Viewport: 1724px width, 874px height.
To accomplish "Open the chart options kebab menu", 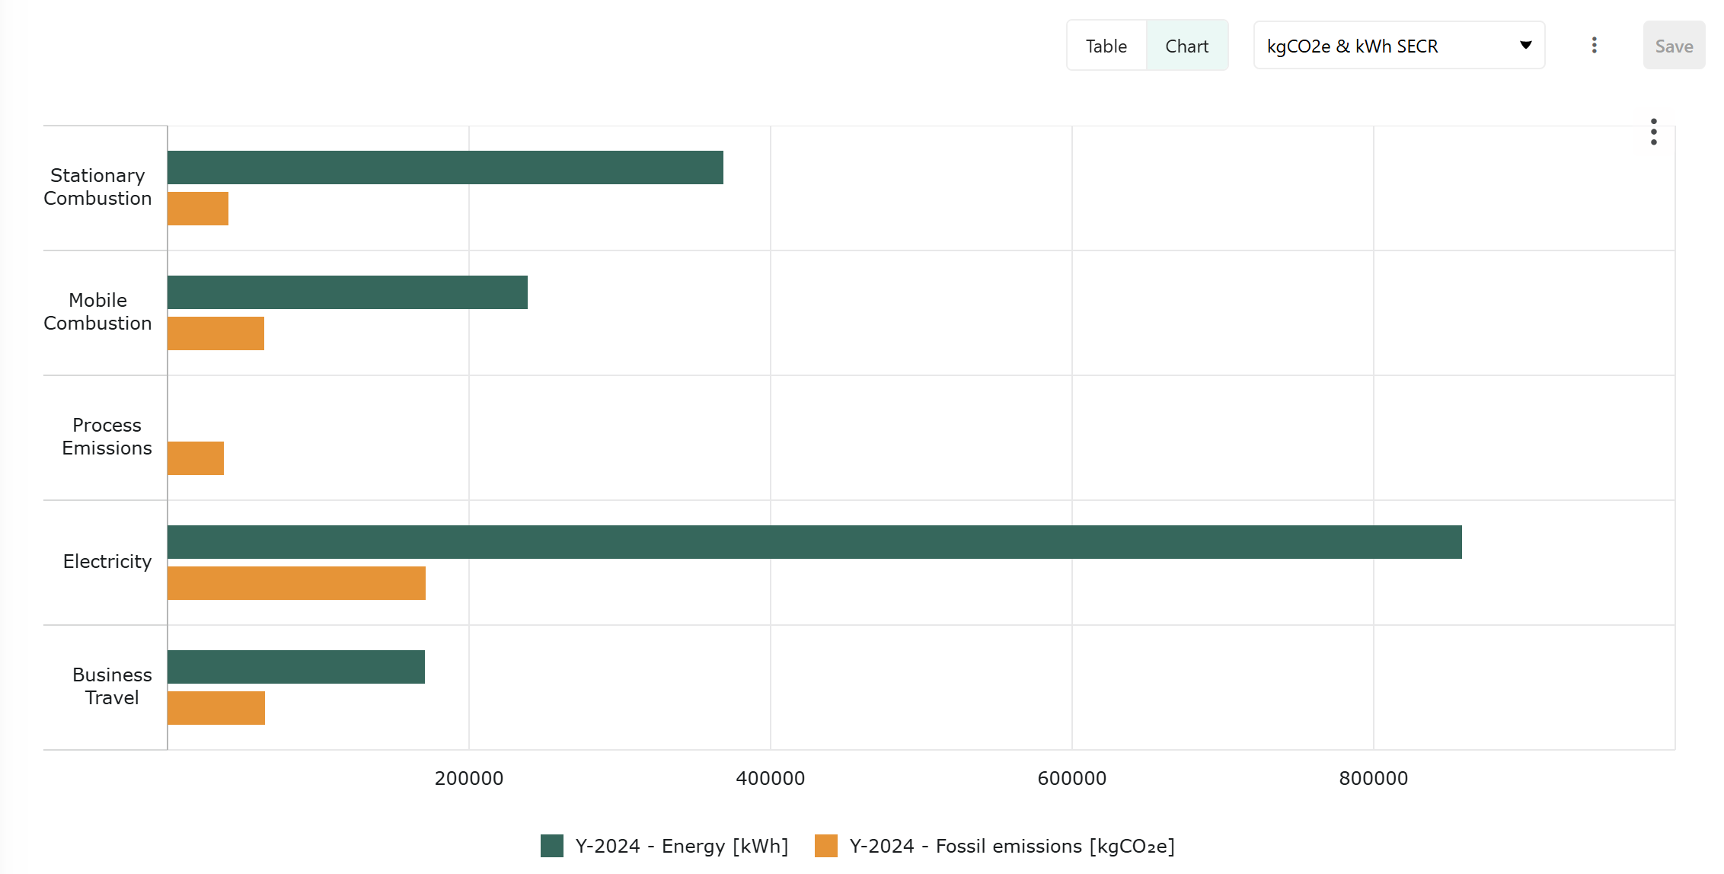I will 1653,132.
